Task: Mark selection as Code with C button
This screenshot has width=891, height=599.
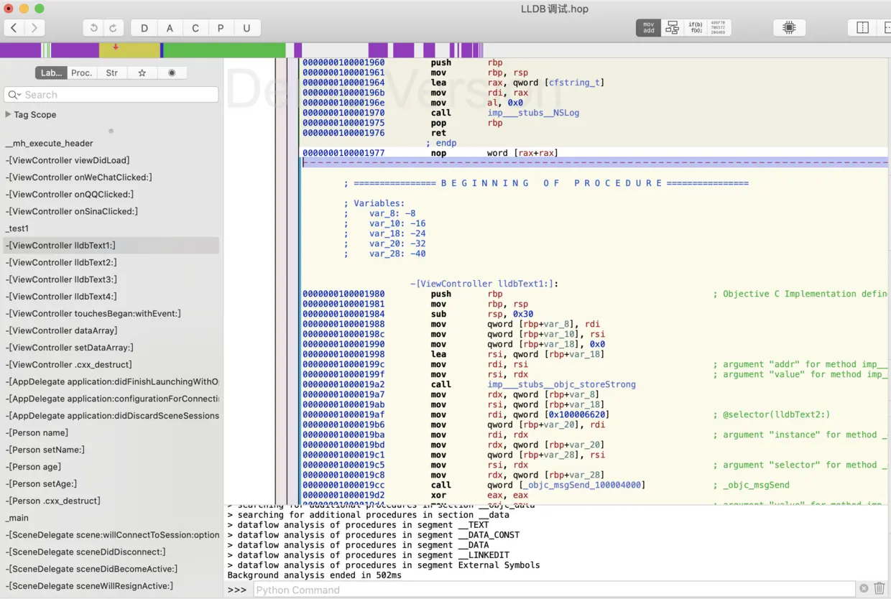Action: click(x=195, y=27)
